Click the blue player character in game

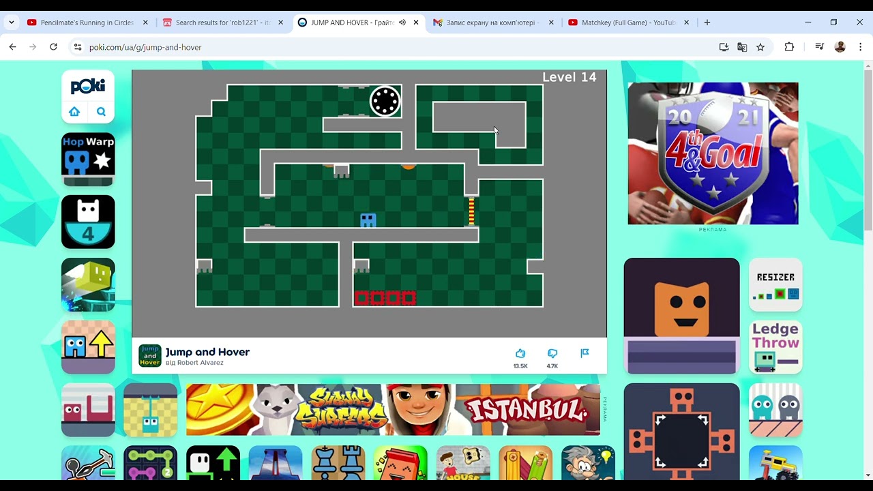click(368, 220)
